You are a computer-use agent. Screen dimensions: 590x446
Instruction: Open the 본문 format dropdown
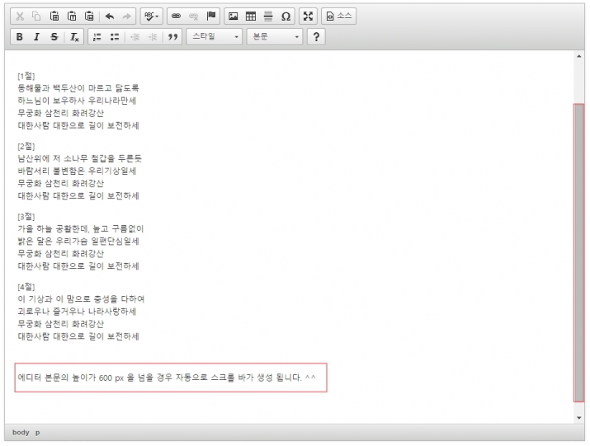pyautogui.click(x=275, y=37)
